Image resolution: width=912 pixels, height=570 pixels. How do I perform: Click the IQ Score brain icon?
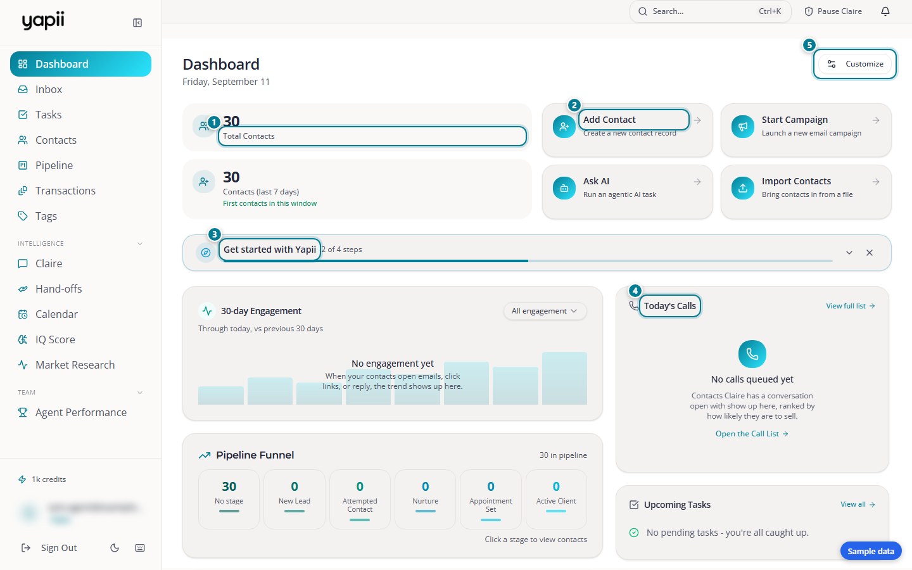(x=23, y=339)
